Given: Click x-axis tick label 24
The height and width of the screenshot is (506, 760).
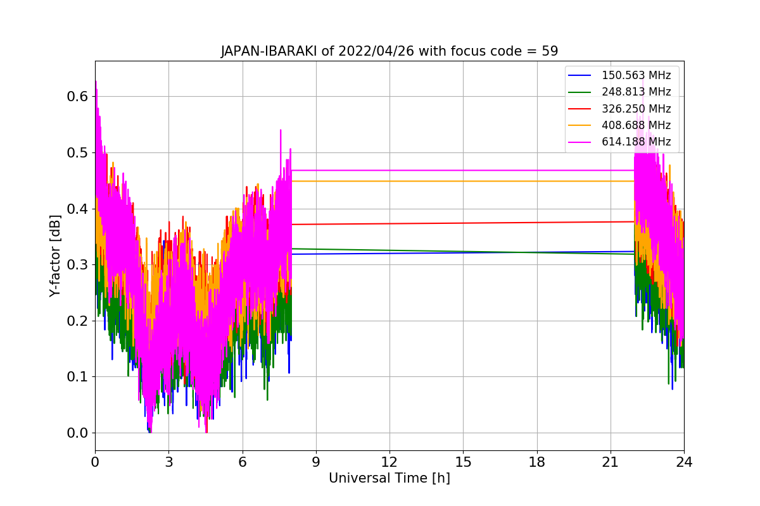Looking at the screenshot, I should [684, 462].
